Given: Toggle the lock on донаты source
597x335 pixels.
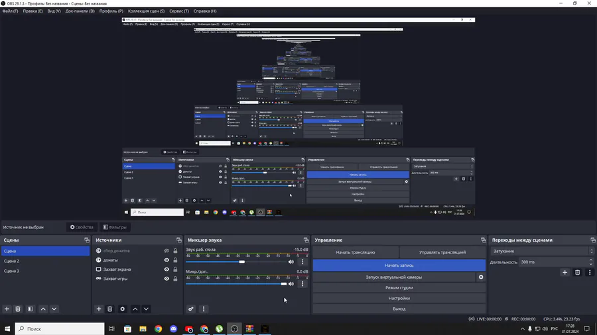Looking at the screenshot, I should (175, 260).
